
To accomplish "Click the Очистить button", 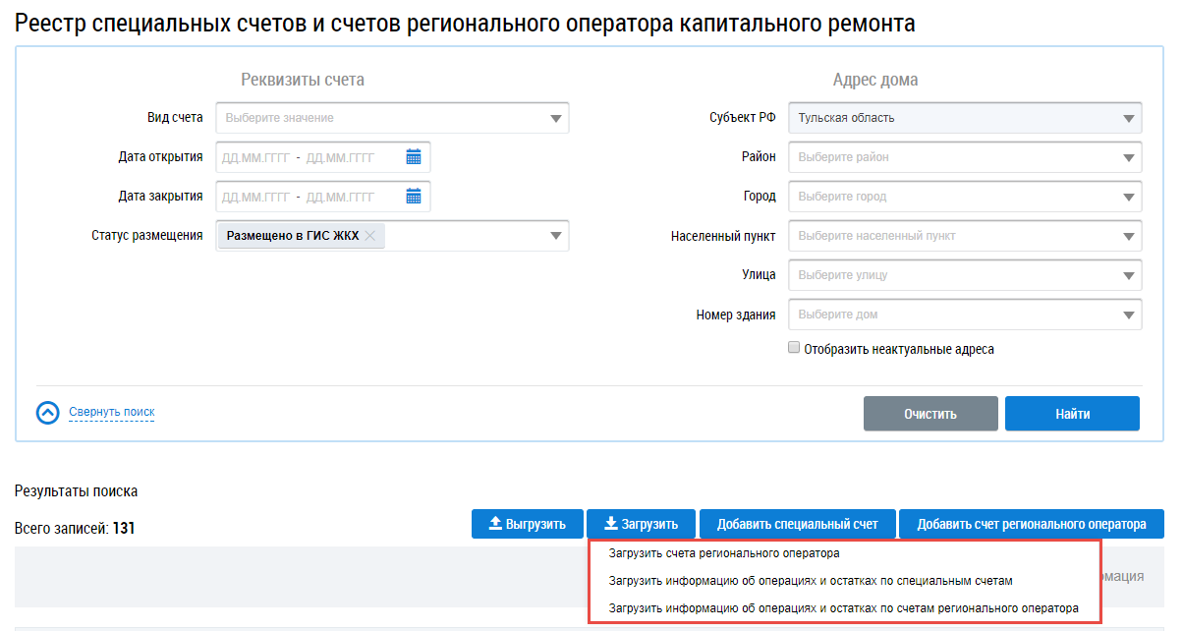I will pos(930,414).
